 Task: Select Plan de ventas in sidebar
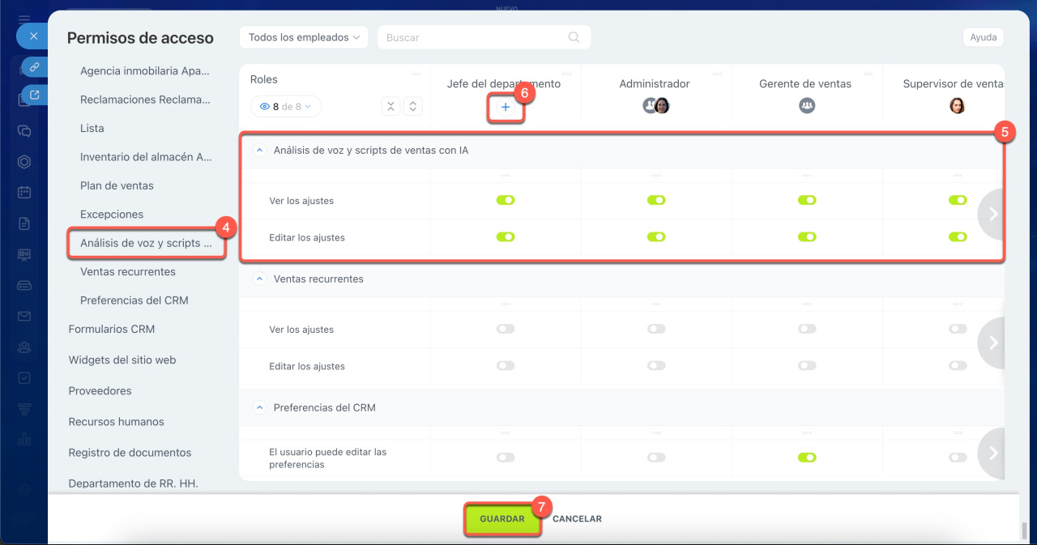tap(117, 185)
